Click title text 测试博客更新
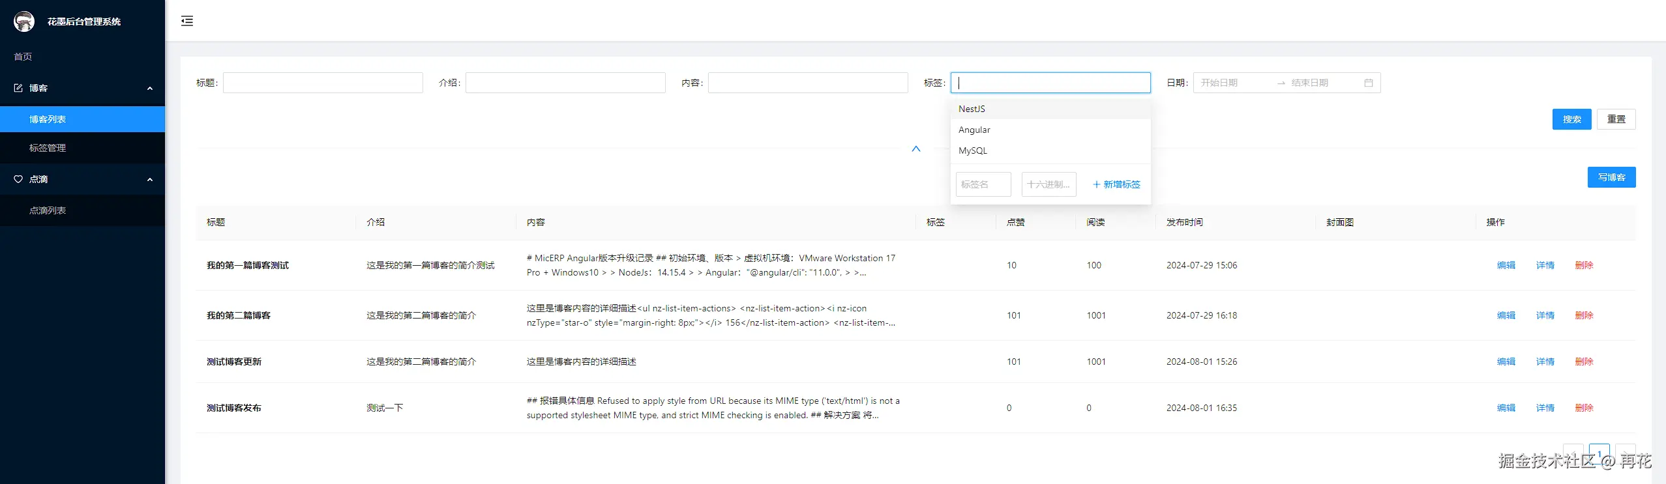 [234, 362]
